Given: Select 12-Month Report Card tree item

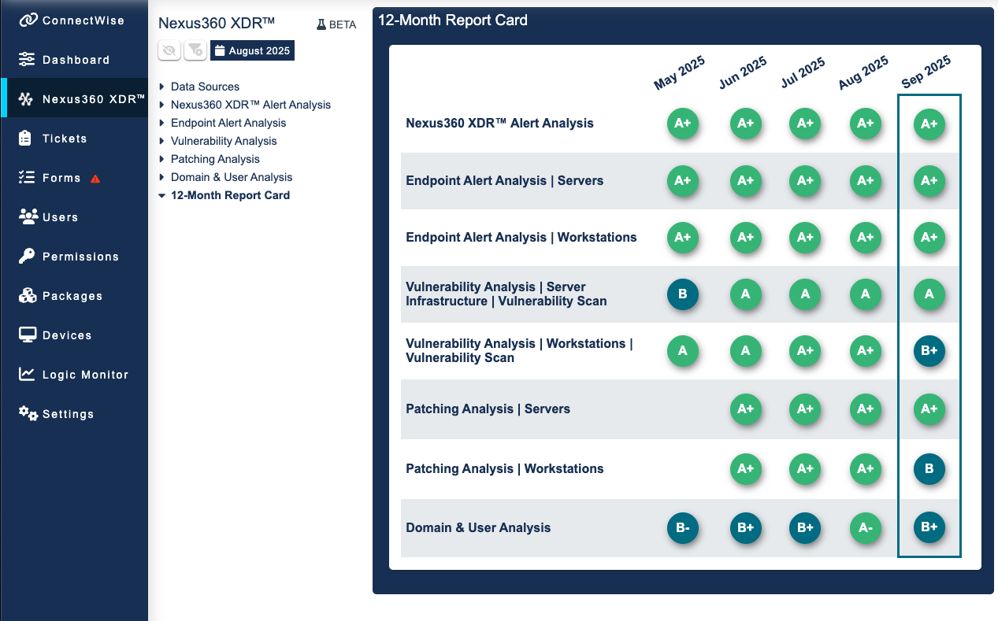Looking at the screenshot, I should [x=230, y=195].
